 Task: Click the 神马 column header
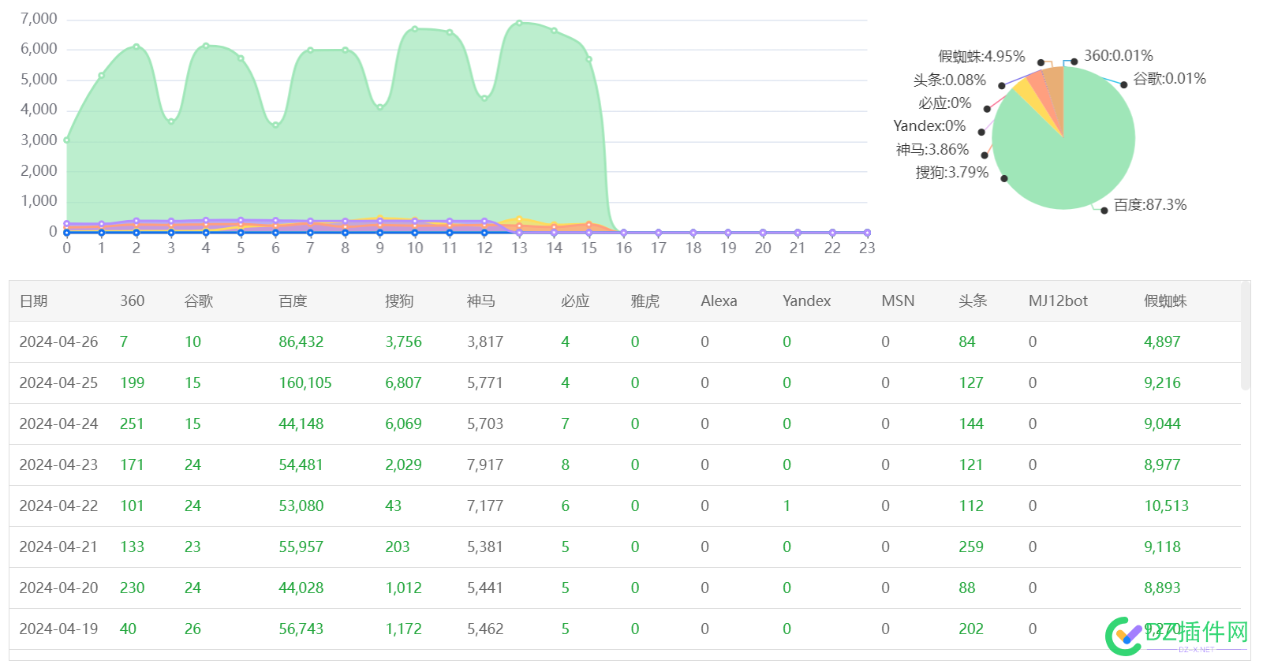coord(481,301)
